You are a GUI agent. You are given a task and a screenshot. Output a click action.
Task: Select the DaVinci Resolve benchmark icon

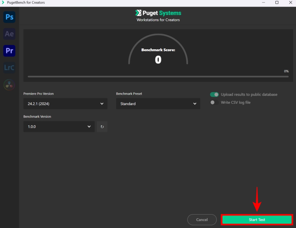pyautogui.click(x=9, y=85)
